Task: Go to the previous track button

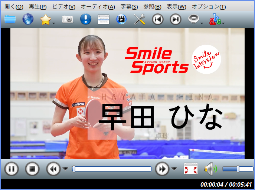Action: pyautogui.click(x=158, y=19)
